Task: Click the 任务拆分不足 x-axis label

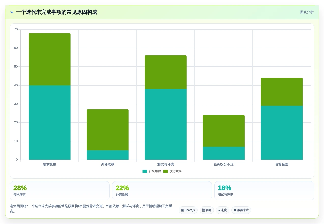Action: coord(223,164)
